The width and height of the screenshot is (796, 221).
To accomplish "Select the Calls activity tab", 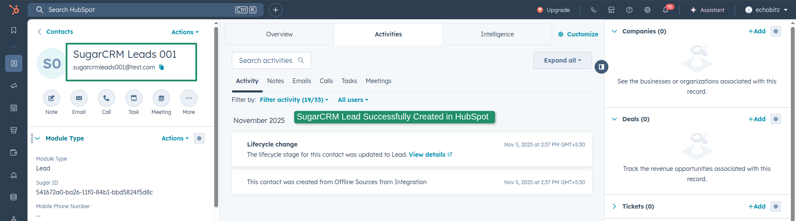I will pos(326,81).
